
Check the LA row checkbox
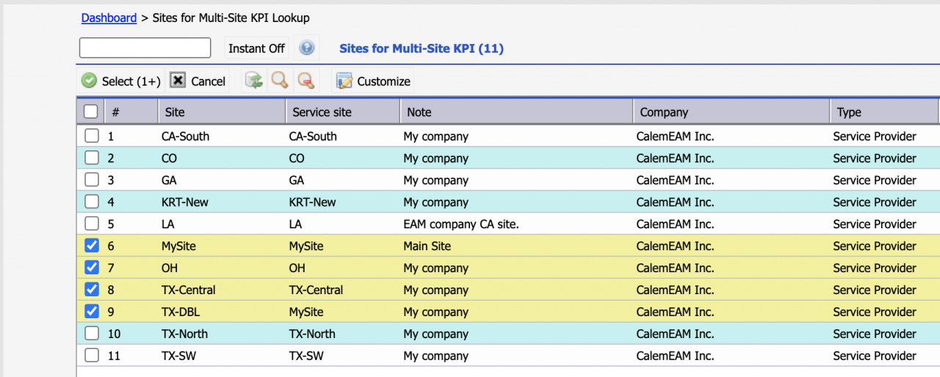(x=91, y=224)
